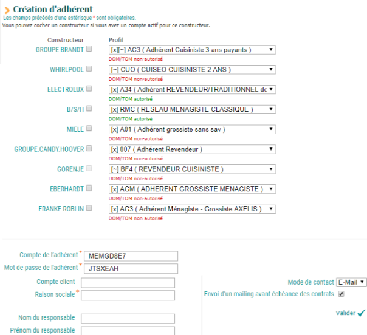Image resolution: width=367 pixels, height=335 pixels.
Task: Click the GROUPE.CANDY.HOOVER label
Action: pos(49,149)
